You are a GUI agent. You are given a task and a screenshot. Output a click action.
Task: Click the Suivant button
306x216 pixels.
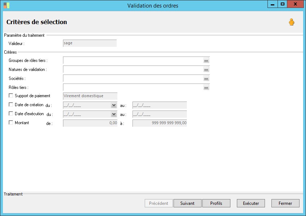187,203
